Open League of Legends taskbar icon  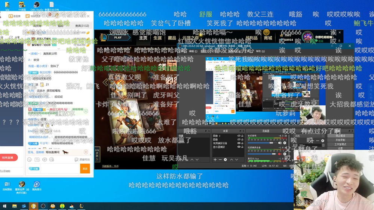81,206
